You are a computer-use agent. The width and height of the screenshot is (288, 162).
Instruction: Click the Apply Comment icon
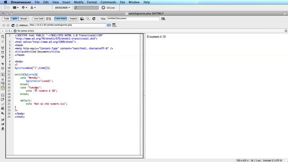[3, 95]
